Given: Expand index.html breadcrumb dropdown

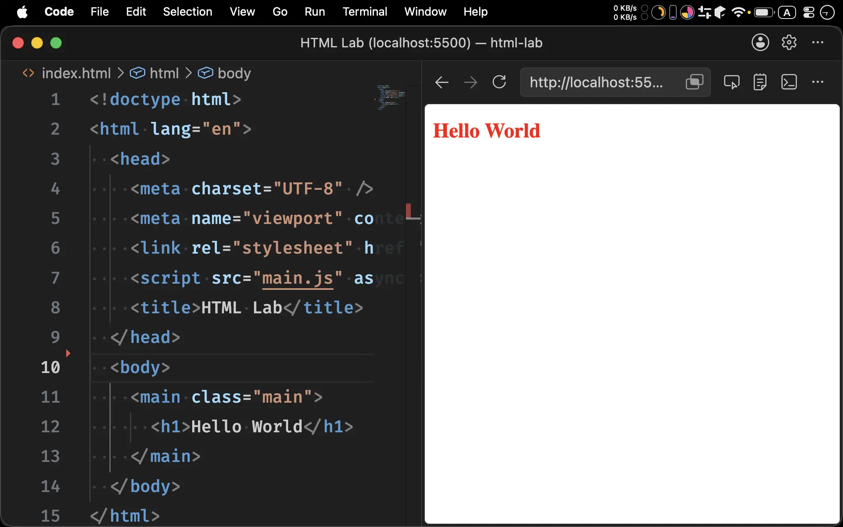Looking at the screenshot, I should click(x=76, y=73).
